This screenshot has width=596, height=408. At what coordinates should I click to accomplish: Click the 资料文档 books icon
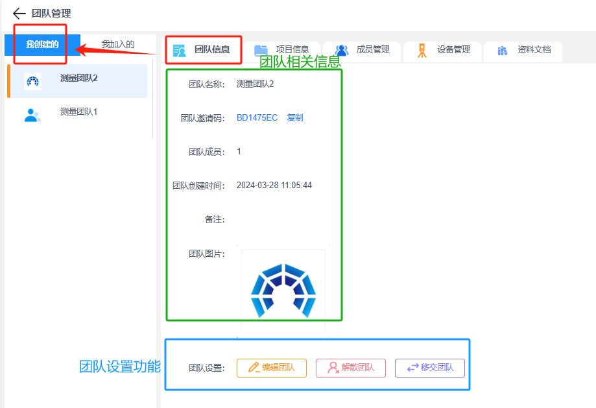pyautogui.click(x=503, y=50)
